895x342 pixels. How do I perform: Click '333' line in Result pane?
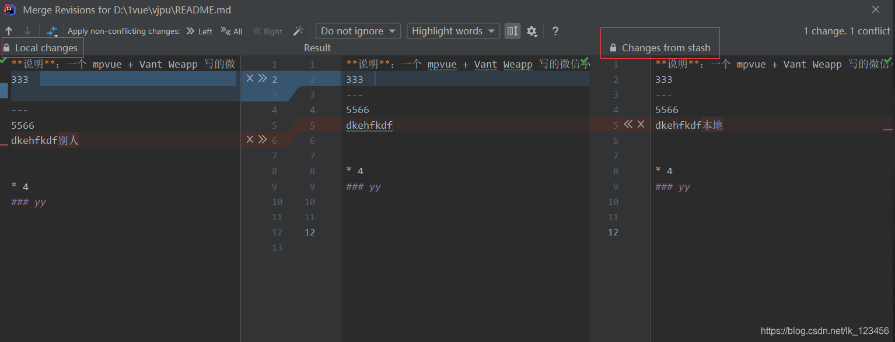(x=355, y=80)
